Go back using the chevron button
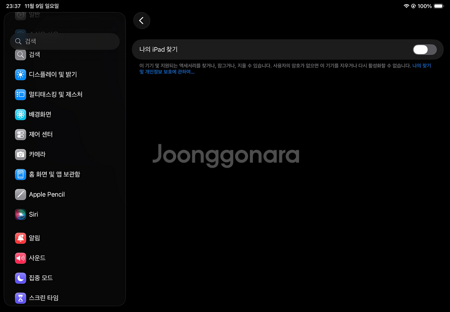450x312 pixels. coord(141,21)
